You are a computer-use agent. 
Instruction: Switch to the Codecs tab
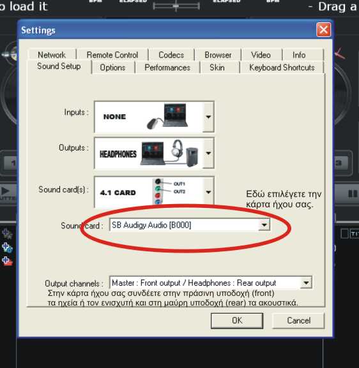click(171, 55)
